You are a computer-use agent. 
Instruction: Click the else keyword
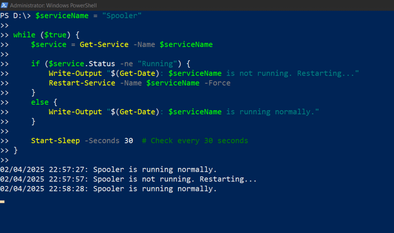tap(40, 102)
